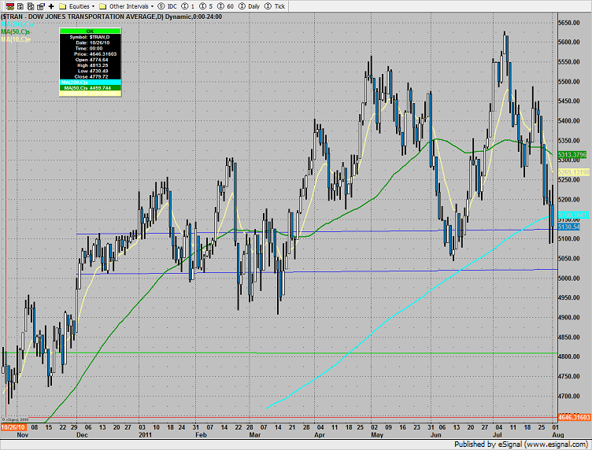Screen dimensions: 592x450
Task: Click the Apr month label on time axis
Action: click(x=320, y=435)
